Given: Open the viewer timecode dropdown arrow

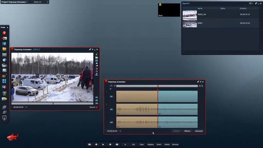Looking at the screenshot, I should pos(26,107).
